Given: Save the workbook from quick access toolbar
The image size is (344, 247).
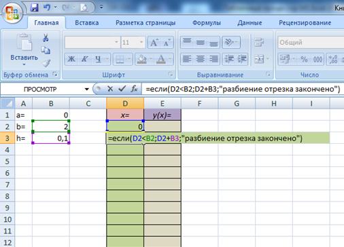Looking at the screenshot, I should click(34, 7).
